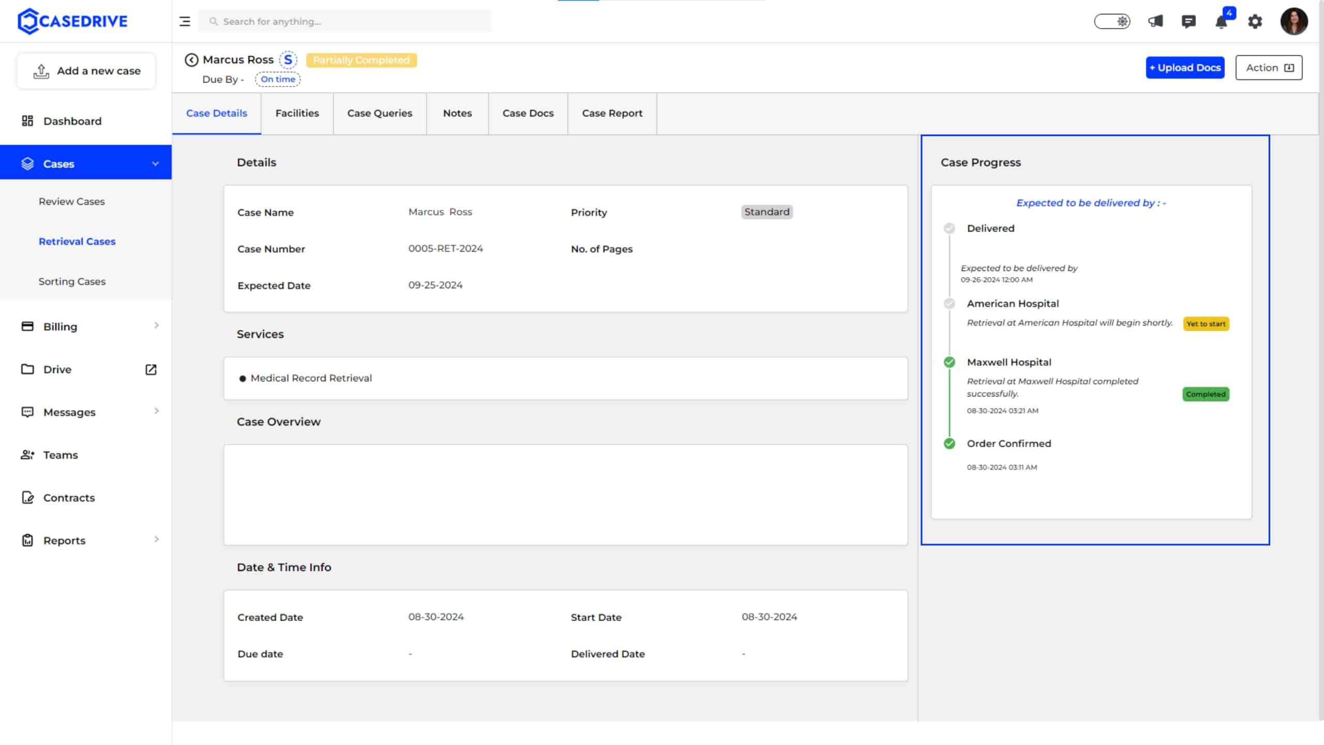Viewport: 1324px width, 745px height.
Task: Switch to Notes tab
Action: click(x=458, y=113)
